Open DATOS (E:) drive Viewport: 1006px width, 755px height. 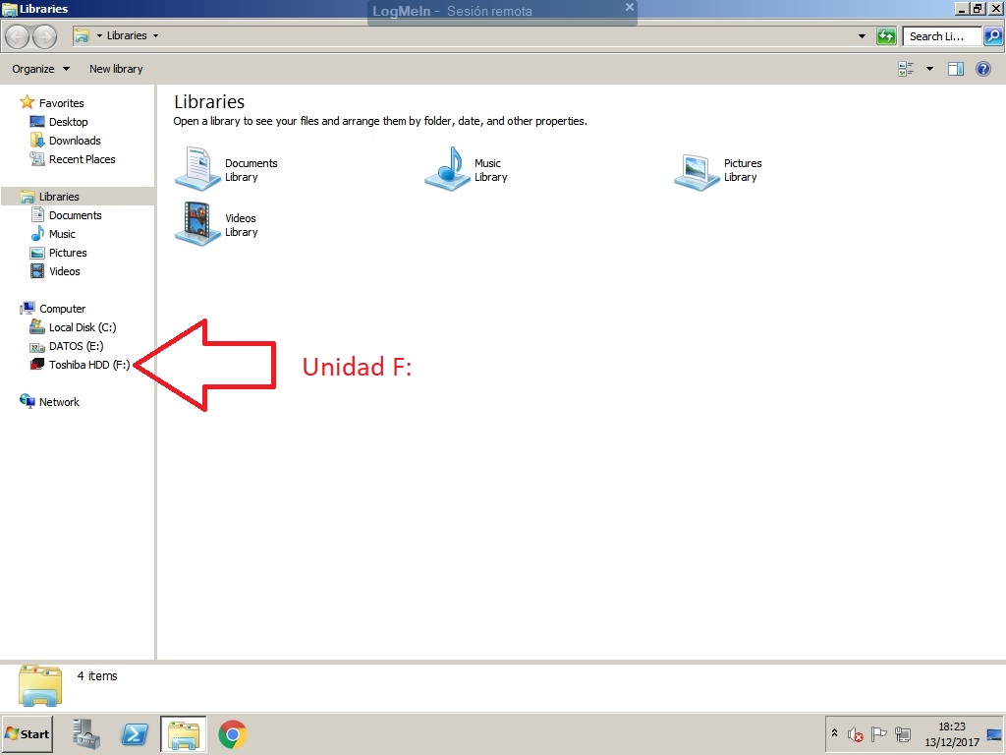66,346
